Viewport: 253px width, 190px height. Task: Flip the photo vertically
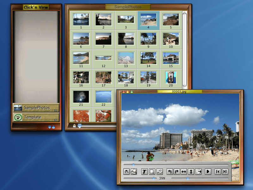click(191, 172)
